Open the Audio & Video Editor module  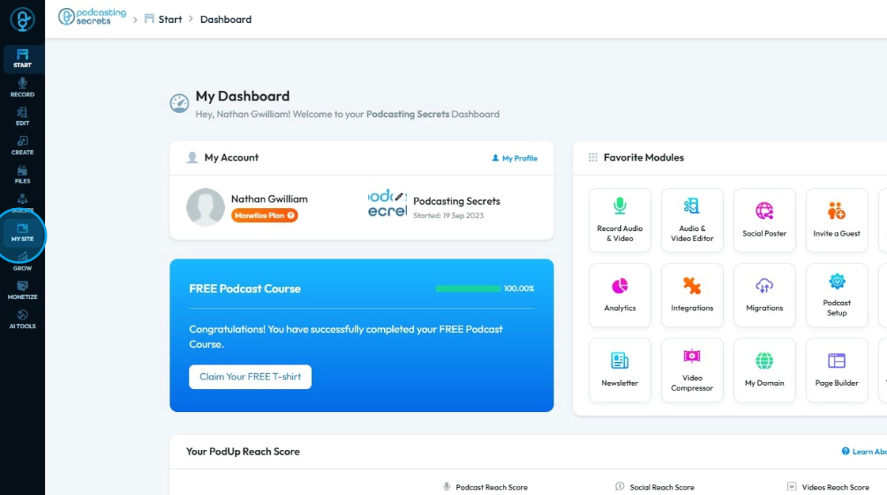pyautogui.click(x=692, y=221)
